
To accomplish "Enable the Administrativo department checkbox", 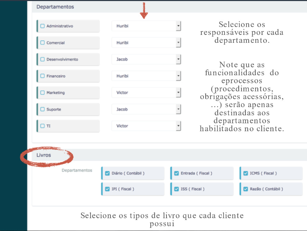I will click(x=43, y=26).
